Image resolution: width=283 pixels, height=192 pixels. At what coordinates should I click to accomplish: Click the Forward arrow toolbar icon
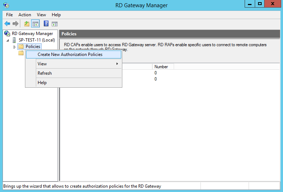point(16,24)
